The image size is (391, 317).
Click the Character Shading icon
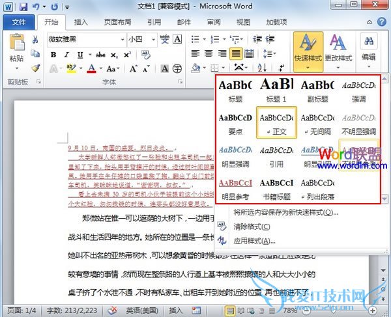165,68
